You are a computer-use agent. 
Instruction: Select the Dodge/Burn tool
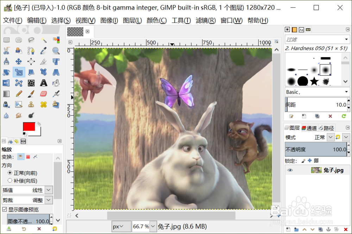(x=31, y=115)
